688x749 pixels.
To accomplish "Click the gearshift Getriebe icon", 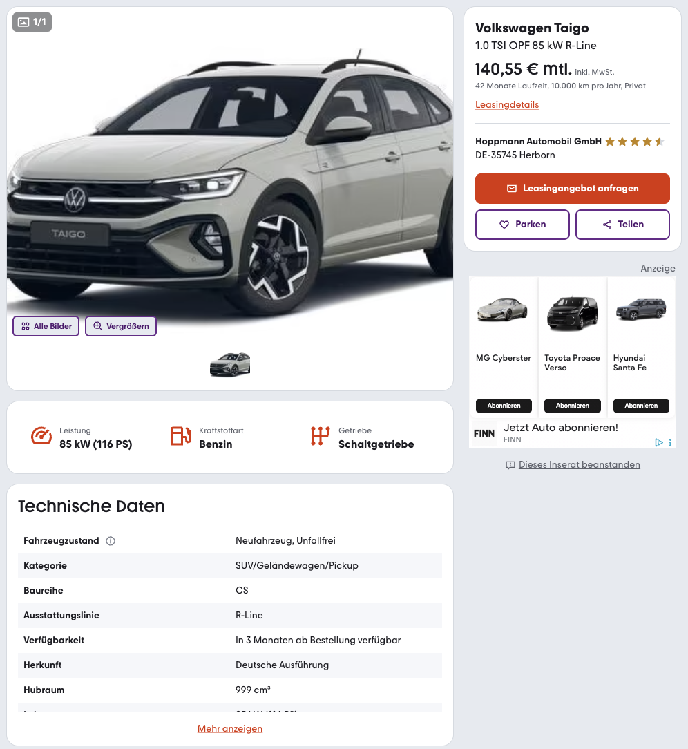I will click(x=321, y=435).
